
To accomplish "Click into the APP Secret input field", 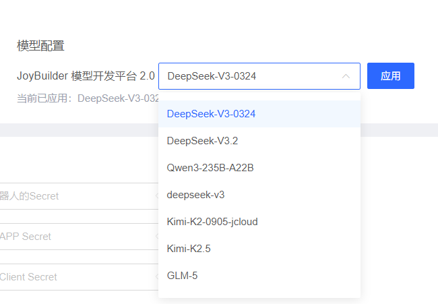I will [79, 237].
